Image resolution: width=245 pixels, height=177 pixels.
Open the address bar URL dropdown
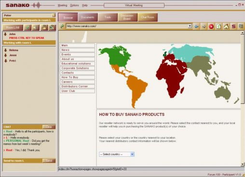coord(190,26)
